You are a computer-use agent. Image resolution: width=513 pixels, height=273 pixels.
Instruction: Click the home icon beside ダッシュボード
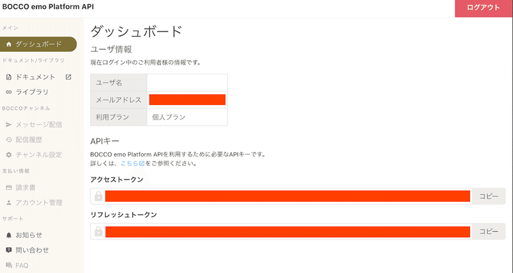(9, 44)
